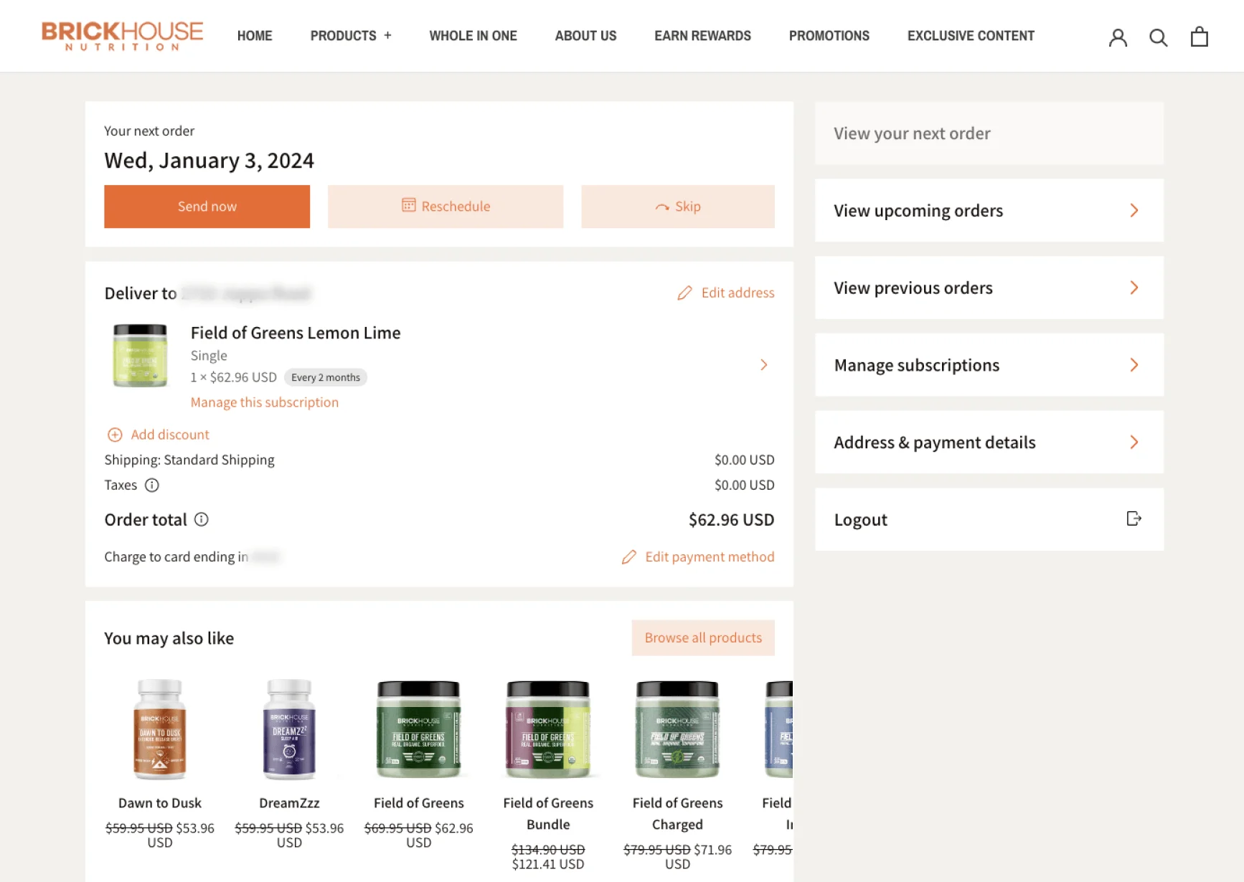
Task: Open Manage this subscription link
Action: [265, 402]
